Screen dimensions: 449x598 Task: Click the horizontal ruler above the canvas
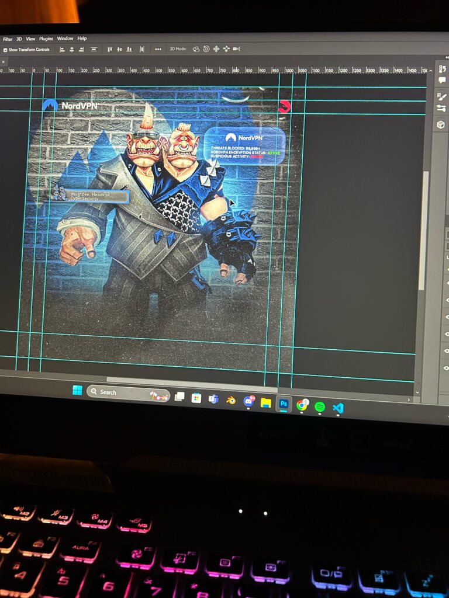click(x=214, y=70)
